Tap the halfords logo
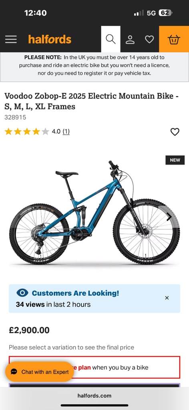Screen dimensions: 189x410 [x=50, y=40]
